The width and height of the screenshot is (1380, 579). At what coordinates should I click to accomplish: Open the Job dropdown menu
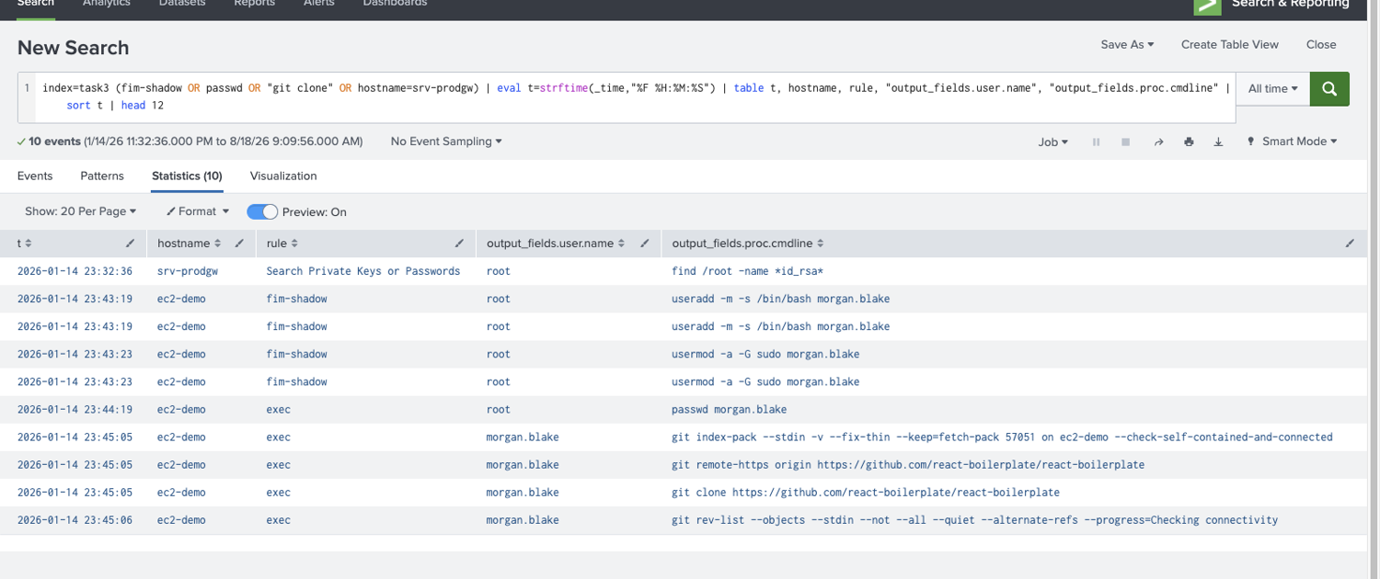click(x=1052, y=142)
